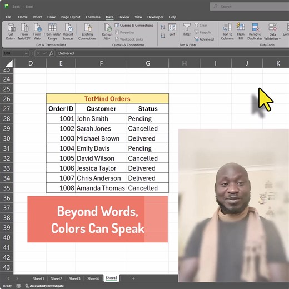Open the Recent Sources icon

(x=68, y=27)
